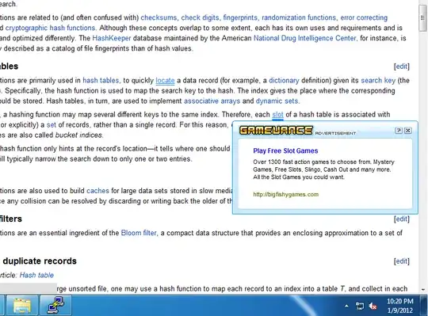The height and width of the screenshot is (316, 428).
Task: Click the 'duplicate records' section heading
Action: [40, 261]
